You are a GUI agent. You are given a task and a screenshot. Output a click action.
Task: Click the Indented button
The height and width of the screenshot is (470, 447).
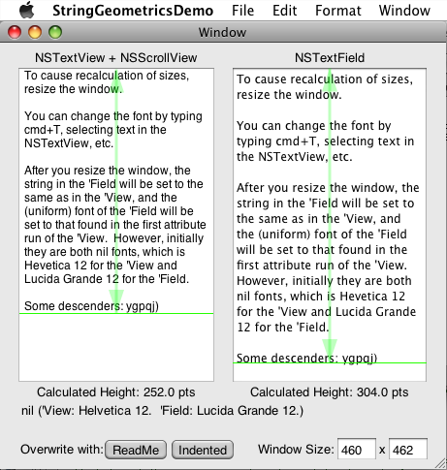(203, 450)
